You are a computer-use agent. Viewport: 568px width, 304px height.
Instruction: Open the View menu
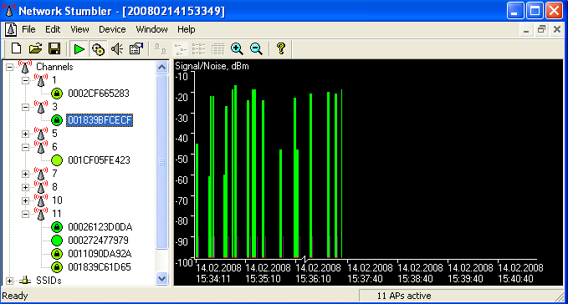coord(79,29)
